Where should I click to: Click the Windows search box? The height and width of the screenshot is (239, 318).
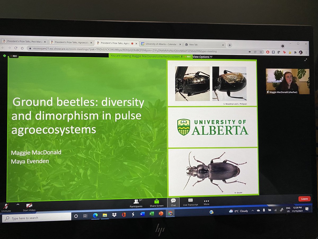(x=37, y=218)
